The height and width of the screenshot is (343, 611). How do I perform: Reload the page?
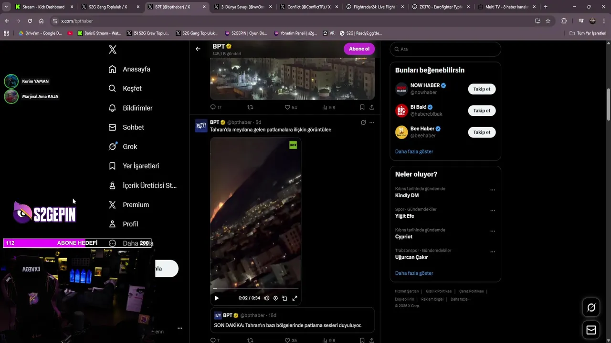pos(30,21)
